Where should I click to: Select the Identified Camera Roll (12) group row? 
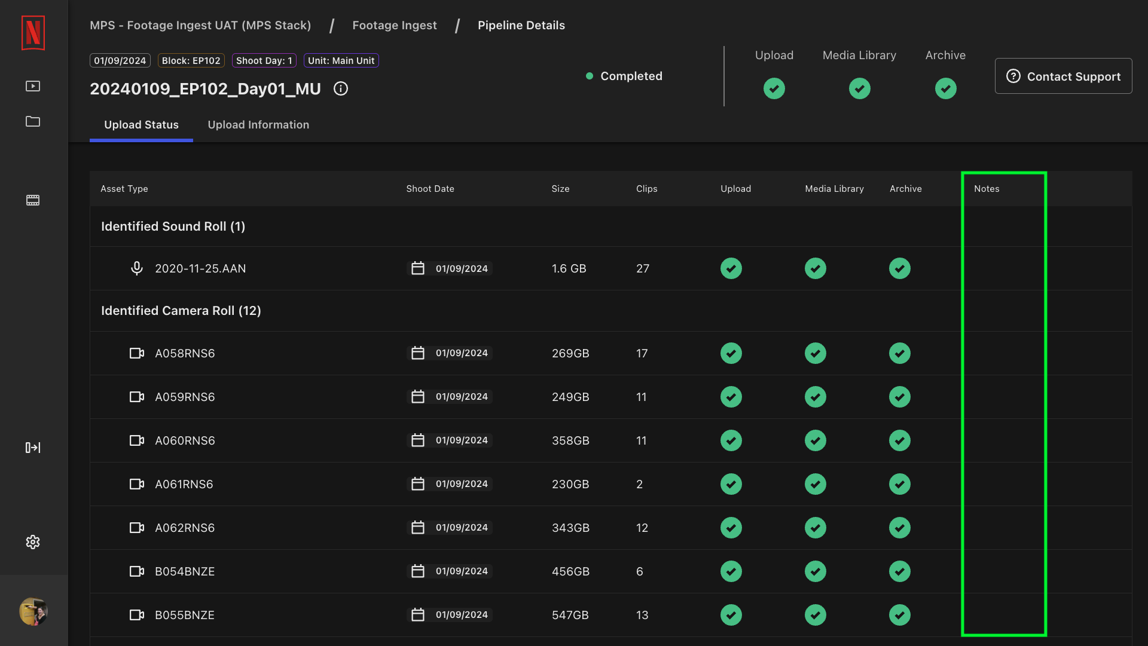(x=610, y=311)
